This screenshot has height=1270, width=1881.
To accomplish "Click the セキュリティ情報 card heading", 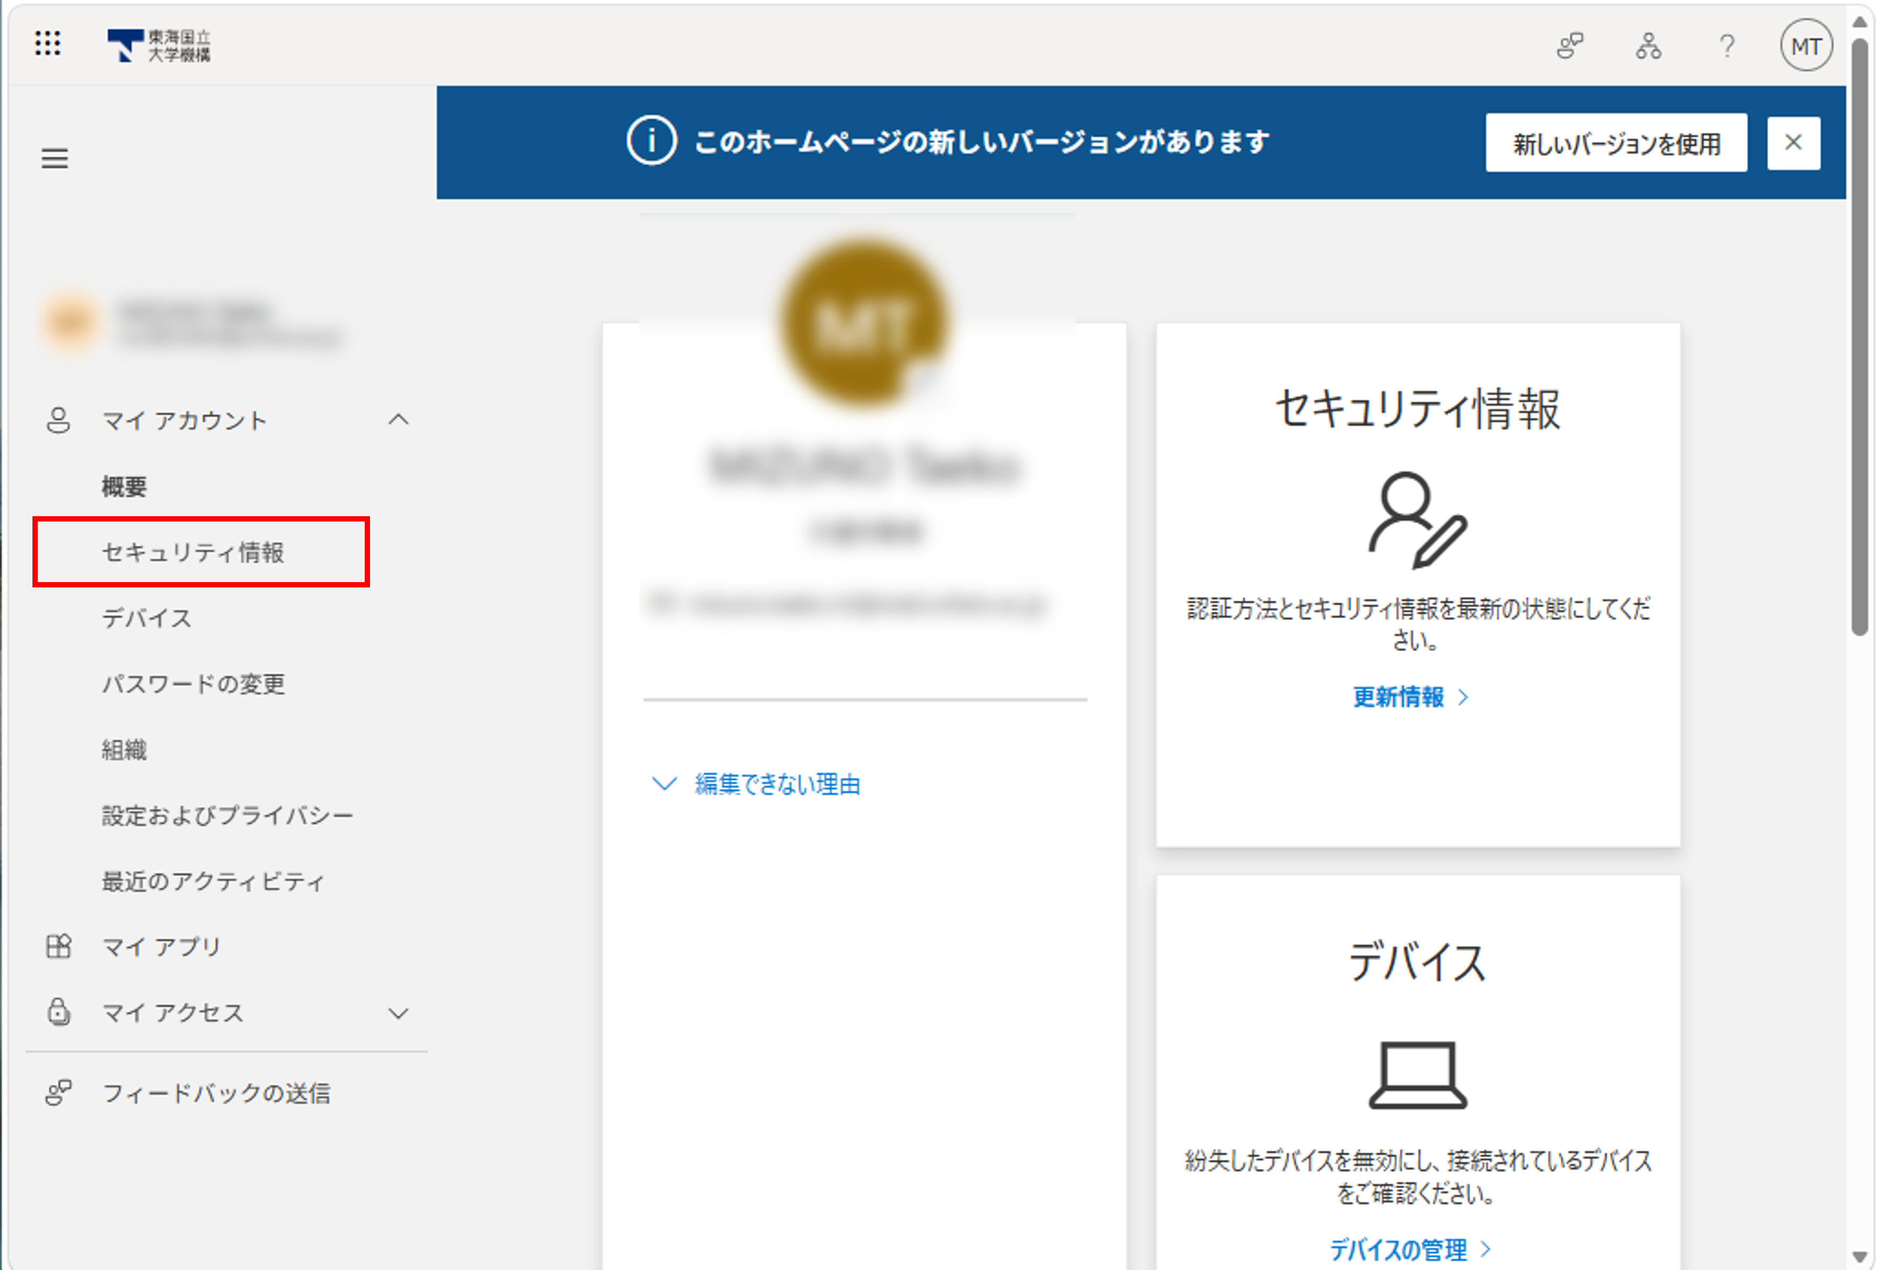I will pyautogui.click(x=1417, y=408).
